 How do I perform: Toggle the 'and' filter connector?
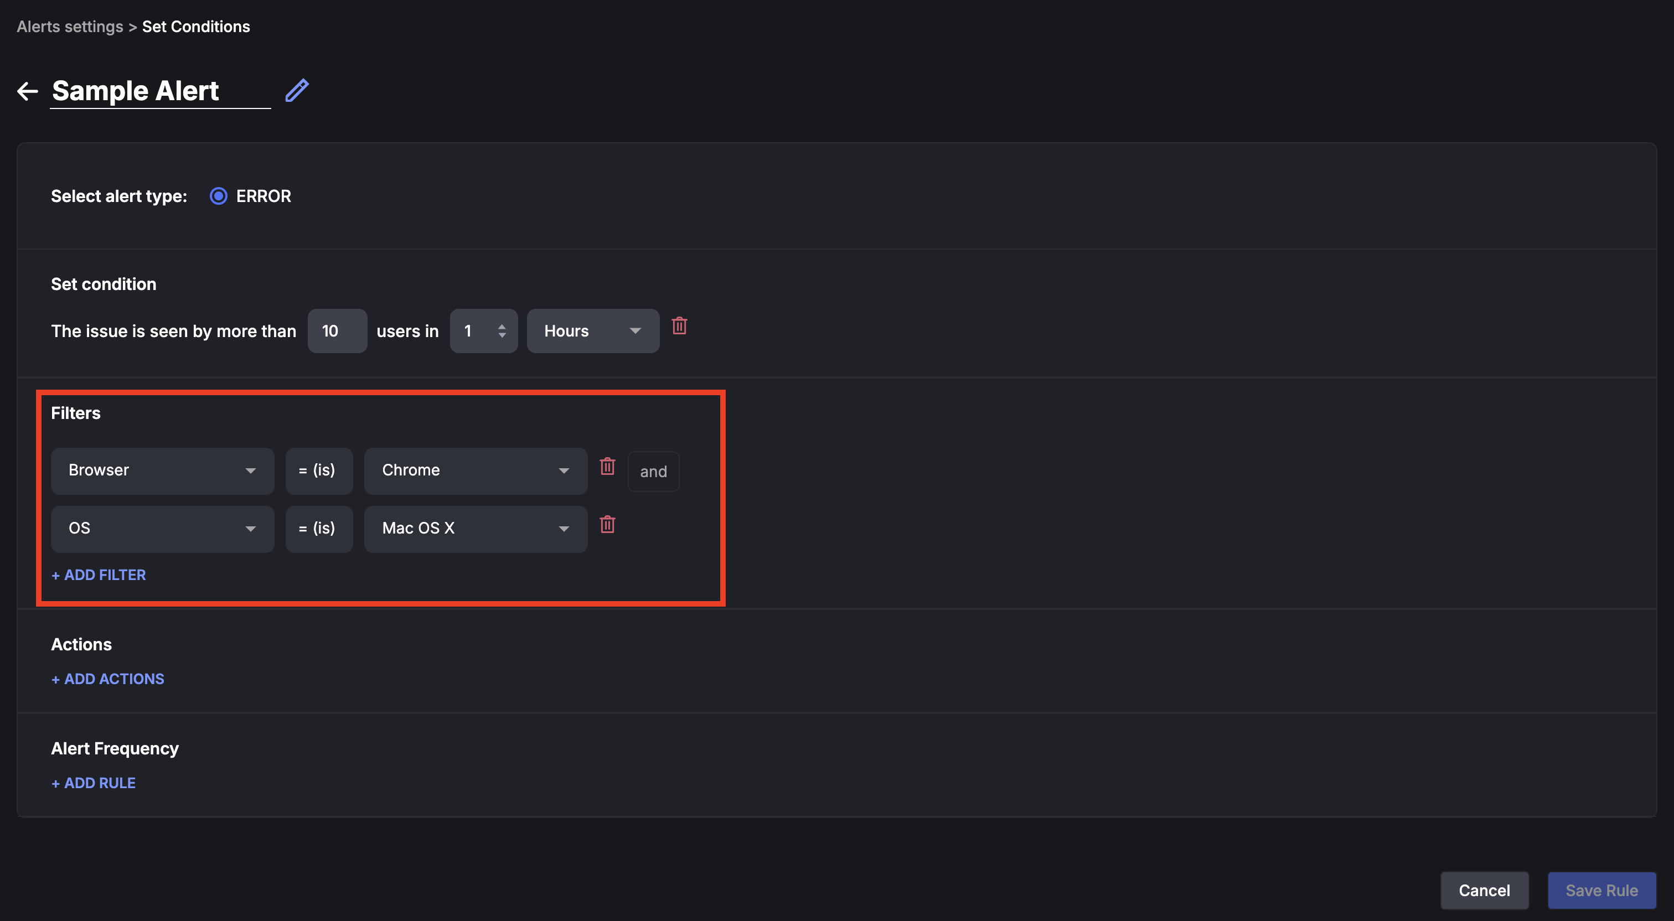click(x=653, y=472)
